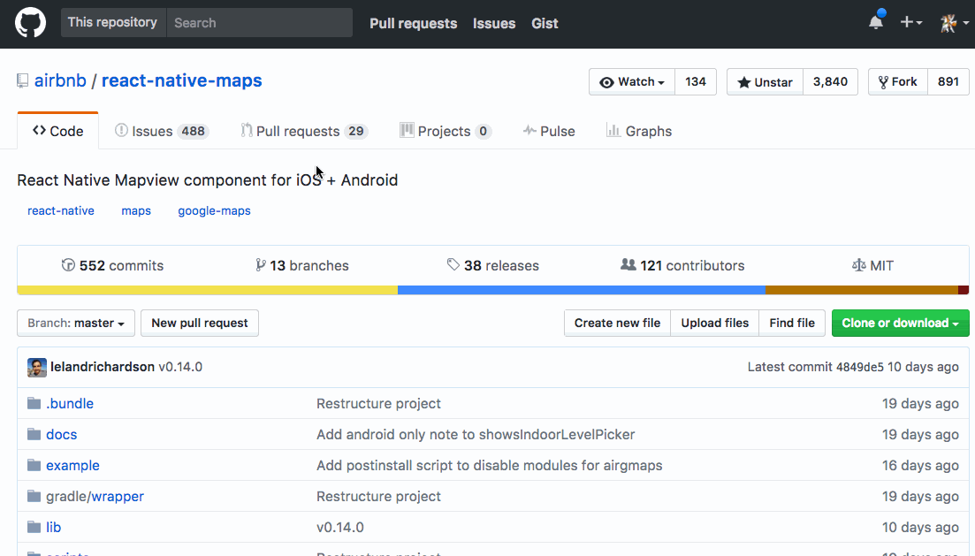Screen dimensions: 975x556
Task: Click the This repository search scope label
Action: 112,22
